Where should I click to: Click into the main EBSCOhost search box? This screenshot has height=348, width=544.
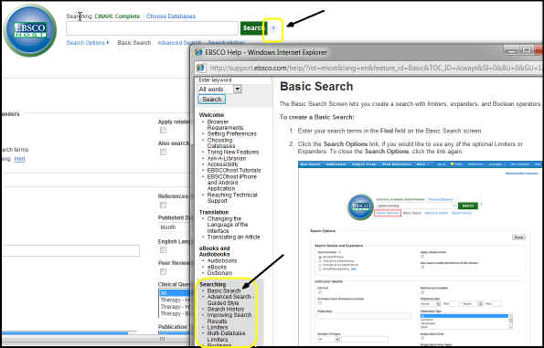[152, 28]
